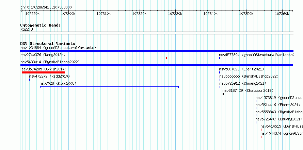Click the nsv4034884 gnomAD variant label

[x=58, y=48]
